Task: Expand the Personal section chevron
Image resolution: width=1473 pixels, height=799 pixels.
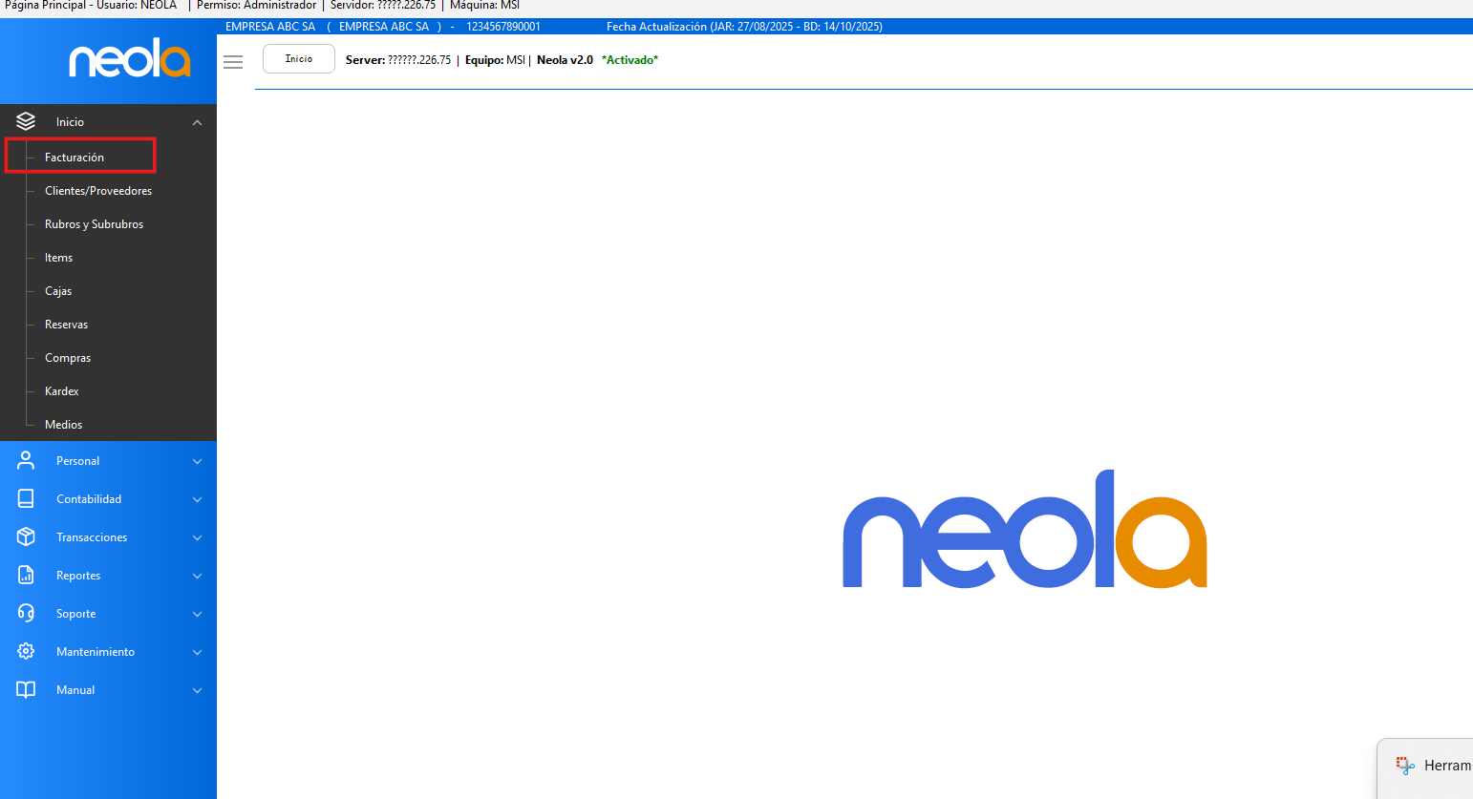Action: tap(197, 462)
